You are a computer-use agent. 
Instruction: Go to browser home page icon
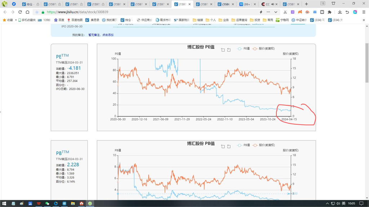[x=27, y=12]
